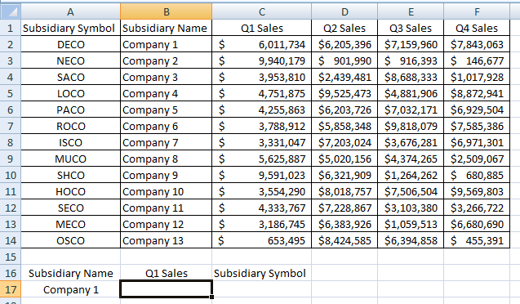Select column A header
The width and height of the screenshot is (520, 304).
click(x=71, y=11)
